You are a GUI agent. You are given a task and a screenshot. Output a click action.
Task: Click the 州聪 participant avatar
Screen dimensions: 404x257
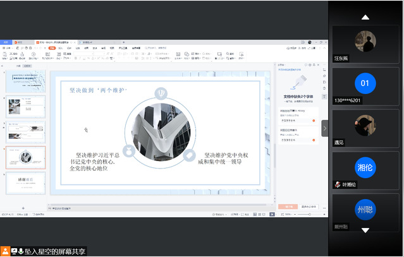pyautogui.click(x=364, y=210)
